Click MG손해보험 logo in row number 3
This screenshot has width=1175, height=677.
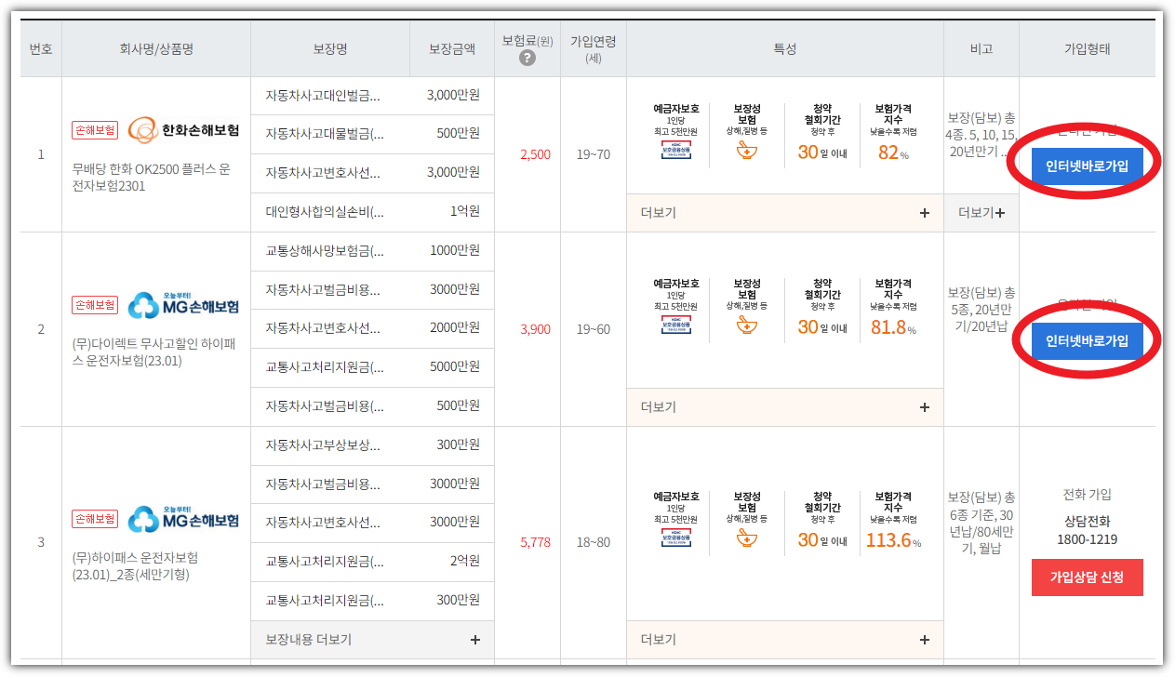pos(183,518)
